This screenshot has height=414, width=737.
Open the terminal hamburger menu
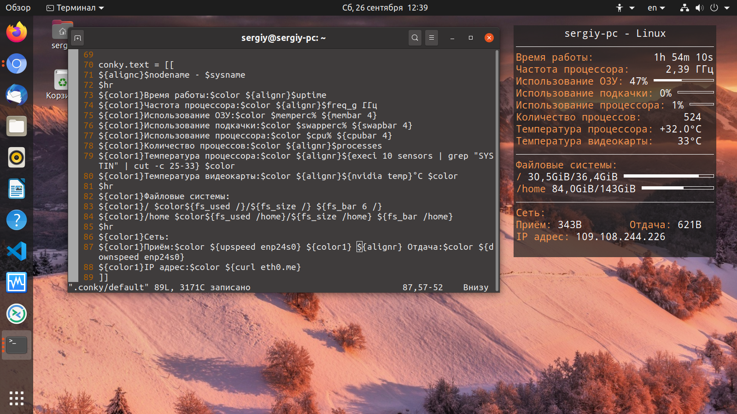click(432, 38)
